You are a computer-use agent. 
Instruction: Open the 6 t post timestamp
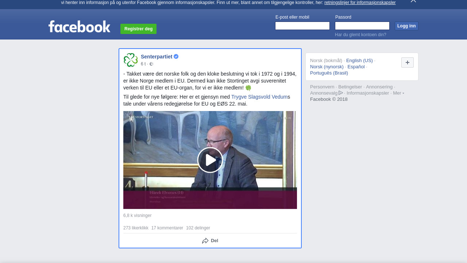tap(143, 64)
